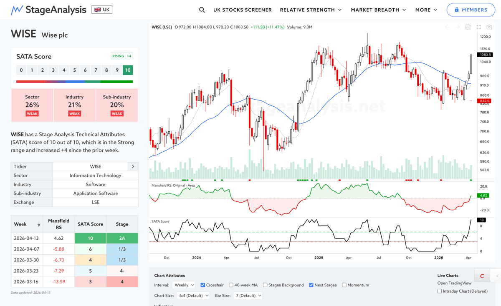The width and height of the screenshot is (501, 306).
Task: Click the lock icon in Members button
Action: point(457,10)
